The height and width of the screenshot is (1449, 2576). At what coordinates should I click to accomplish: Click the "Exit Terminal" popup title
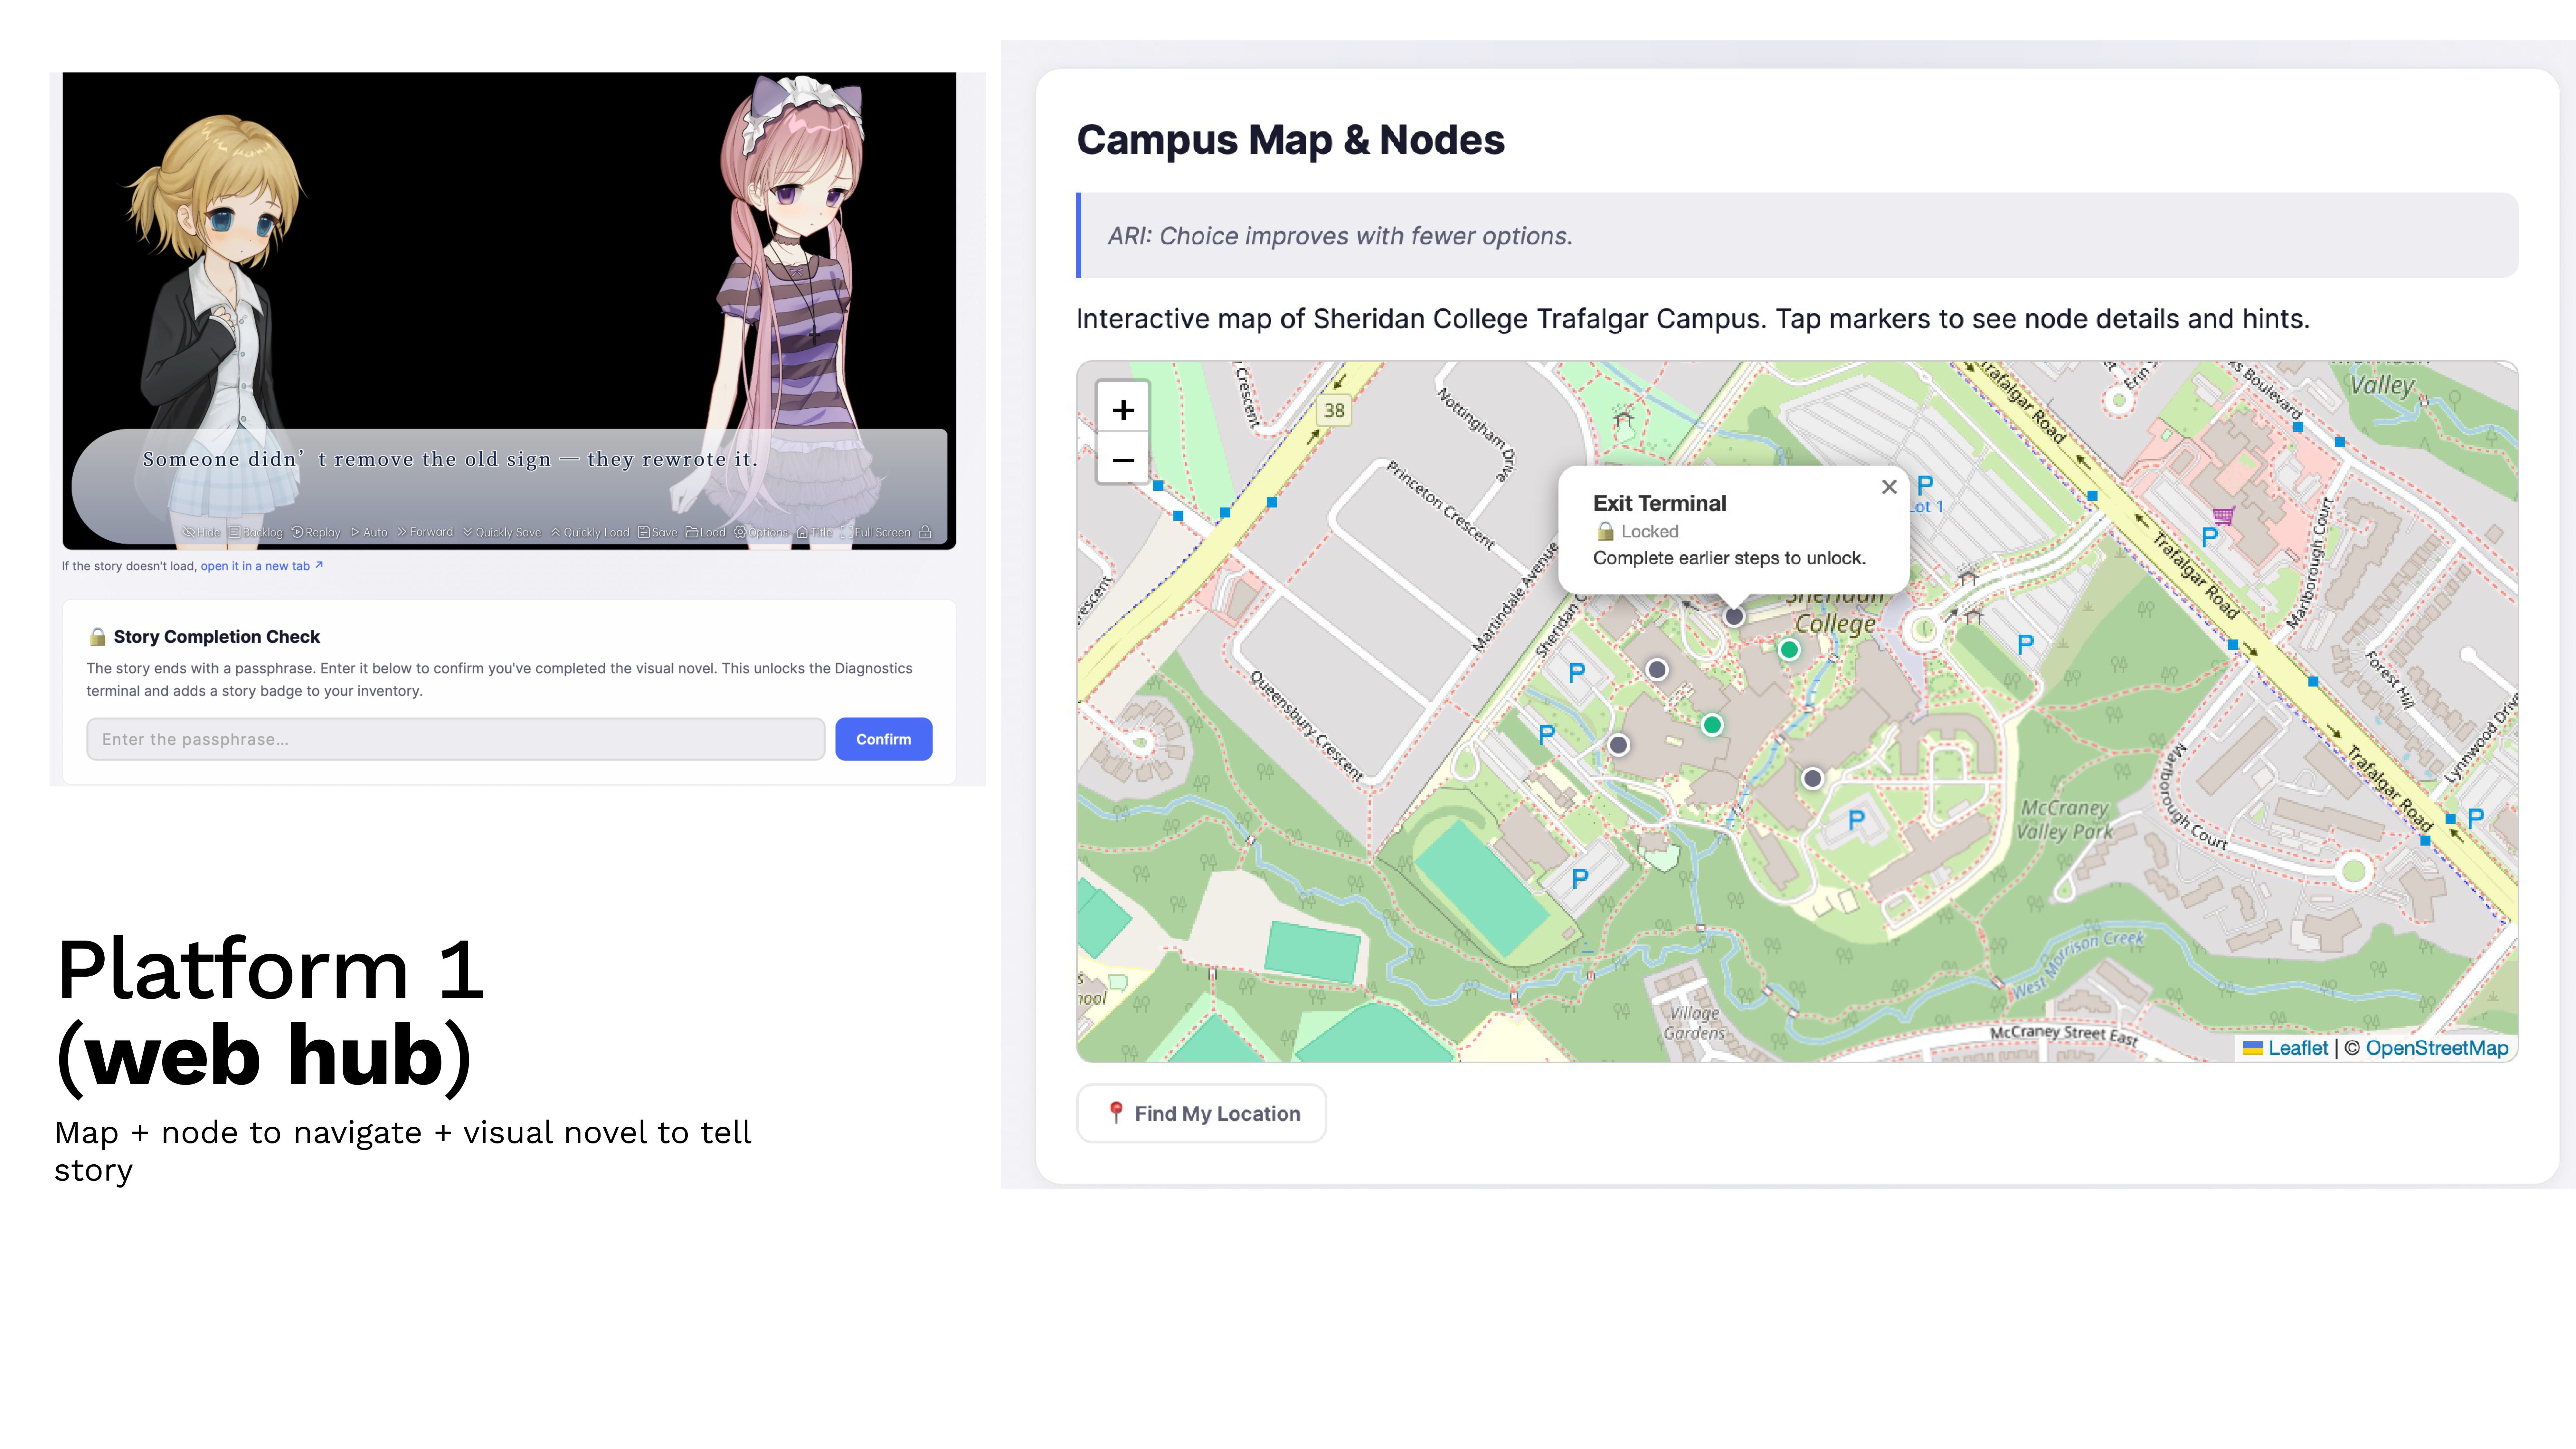click(1660, 503)
